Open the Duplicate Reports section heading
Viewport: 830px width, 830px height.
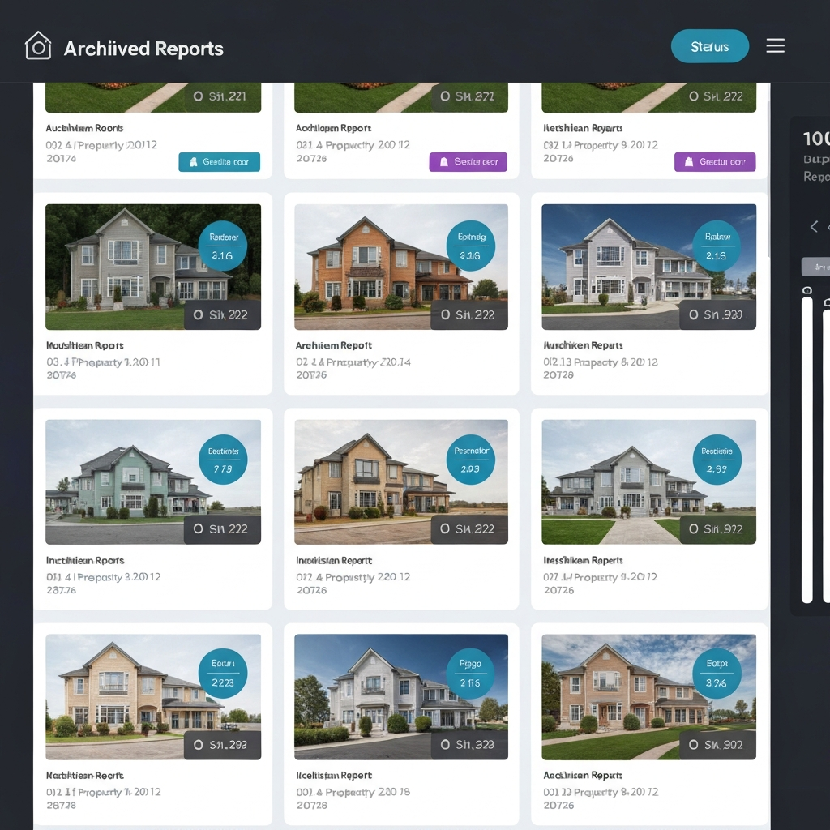[817, 168]
